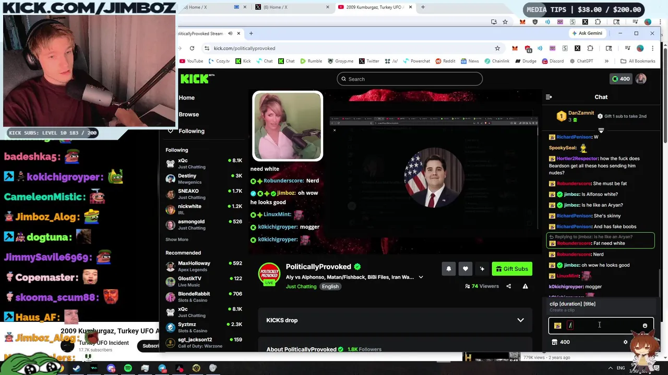Click the report warning triangle icon
668x375 pixels.
[x=525, y=286]
